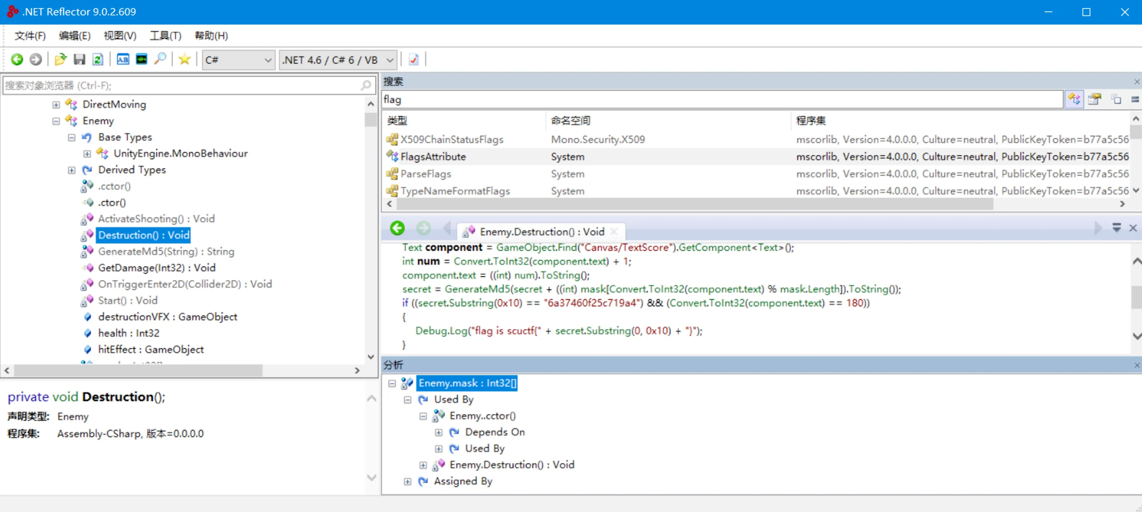This screenshot has width=1142, height=512.
Task: Click the yellow star Bookmarks icon
Action: click(x=184, y=60)
